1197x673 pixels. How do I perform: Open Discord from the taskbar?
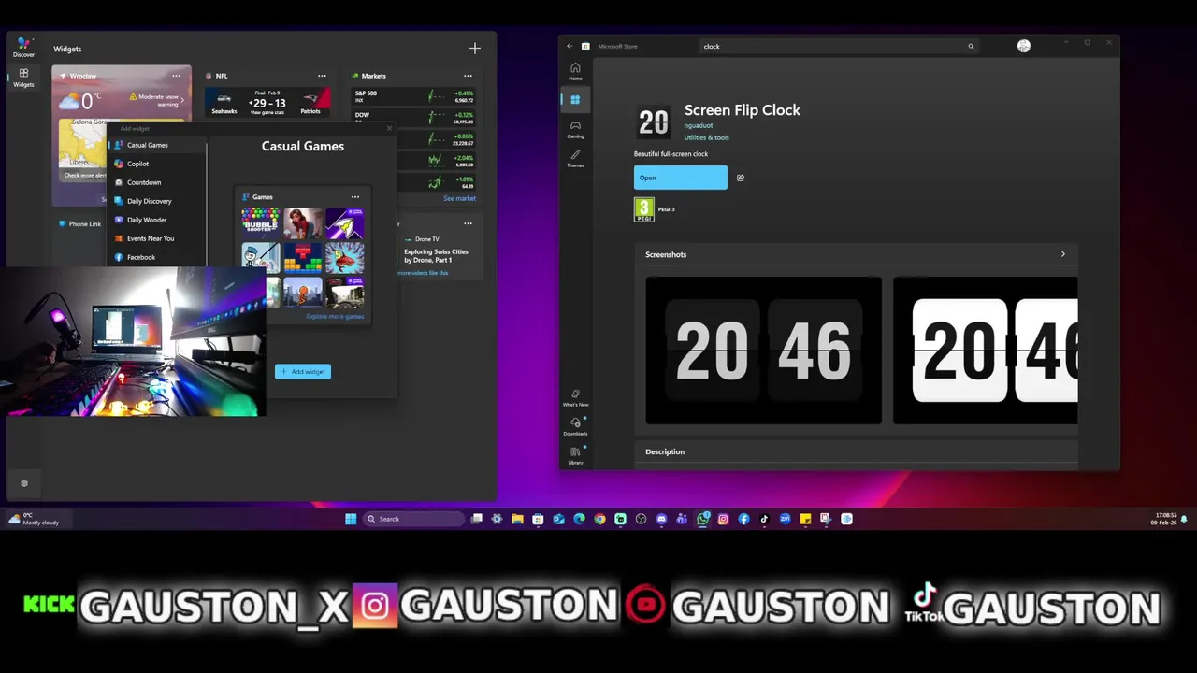coord(661,519)
